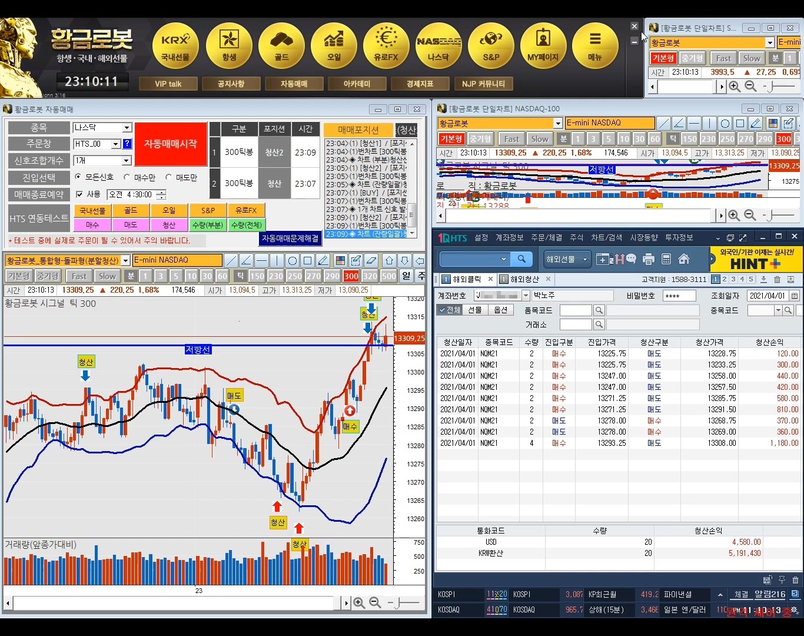Open the 메뉴 hamburger icon
The width and height of the screenshot is (804, 636).
tap(596, 47)
